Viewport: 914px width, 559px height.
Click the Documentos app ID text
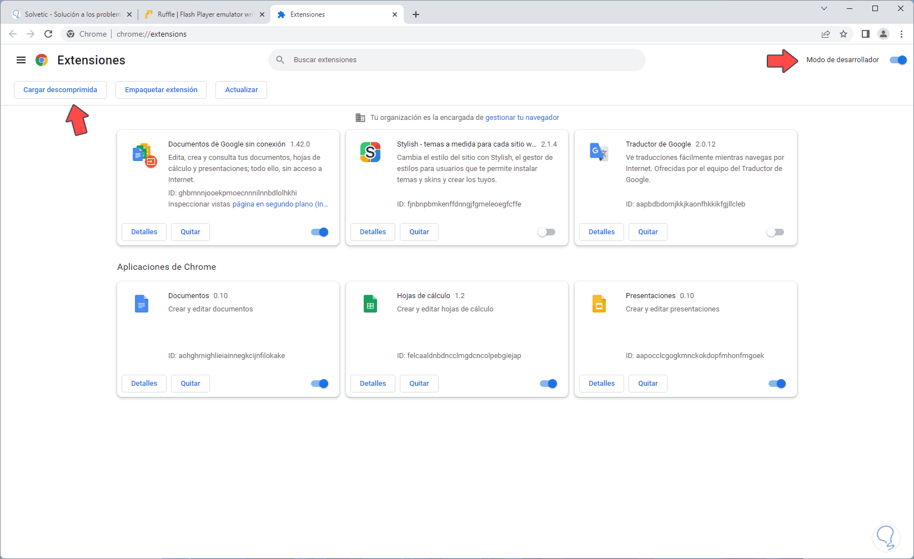pos(227,356)
